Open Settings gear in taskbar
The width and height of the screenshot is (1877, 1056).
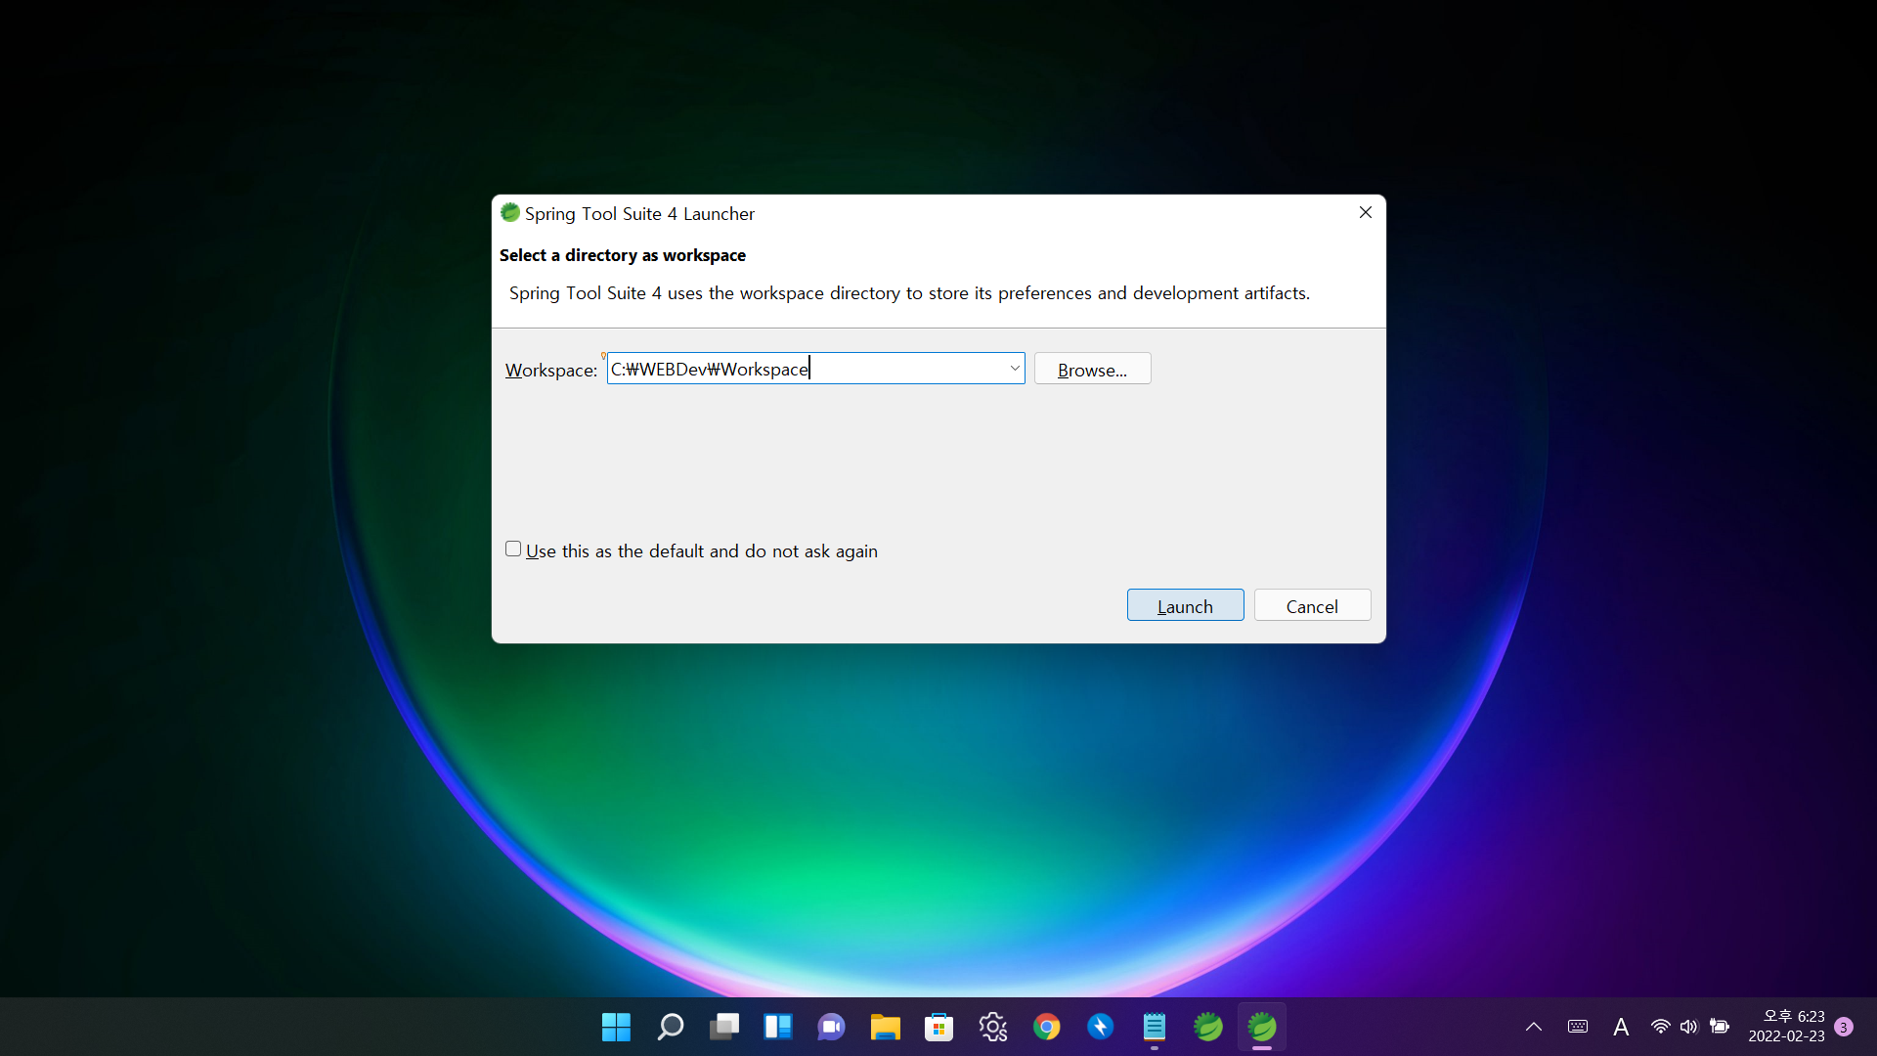(x=993, y=1027)
